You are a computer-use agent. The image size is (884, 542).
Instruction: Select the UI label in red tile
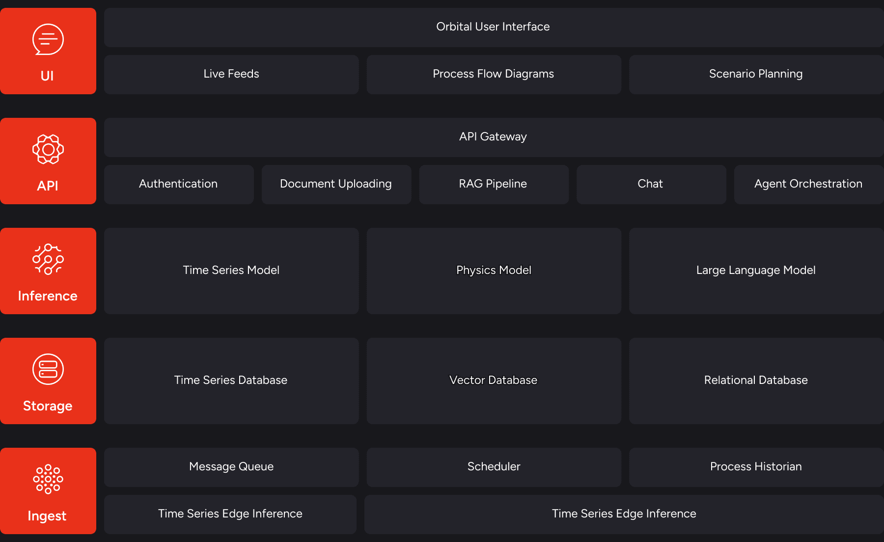point(47,76)
